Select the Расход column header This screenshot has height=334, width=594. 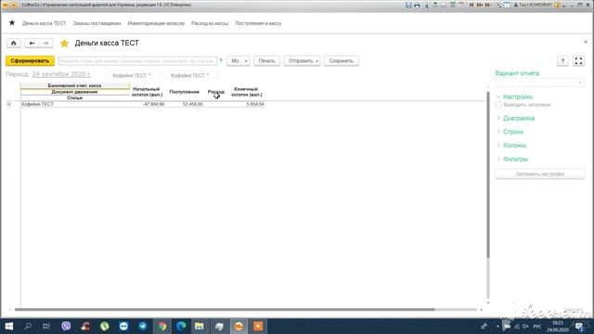click(216, 92)
